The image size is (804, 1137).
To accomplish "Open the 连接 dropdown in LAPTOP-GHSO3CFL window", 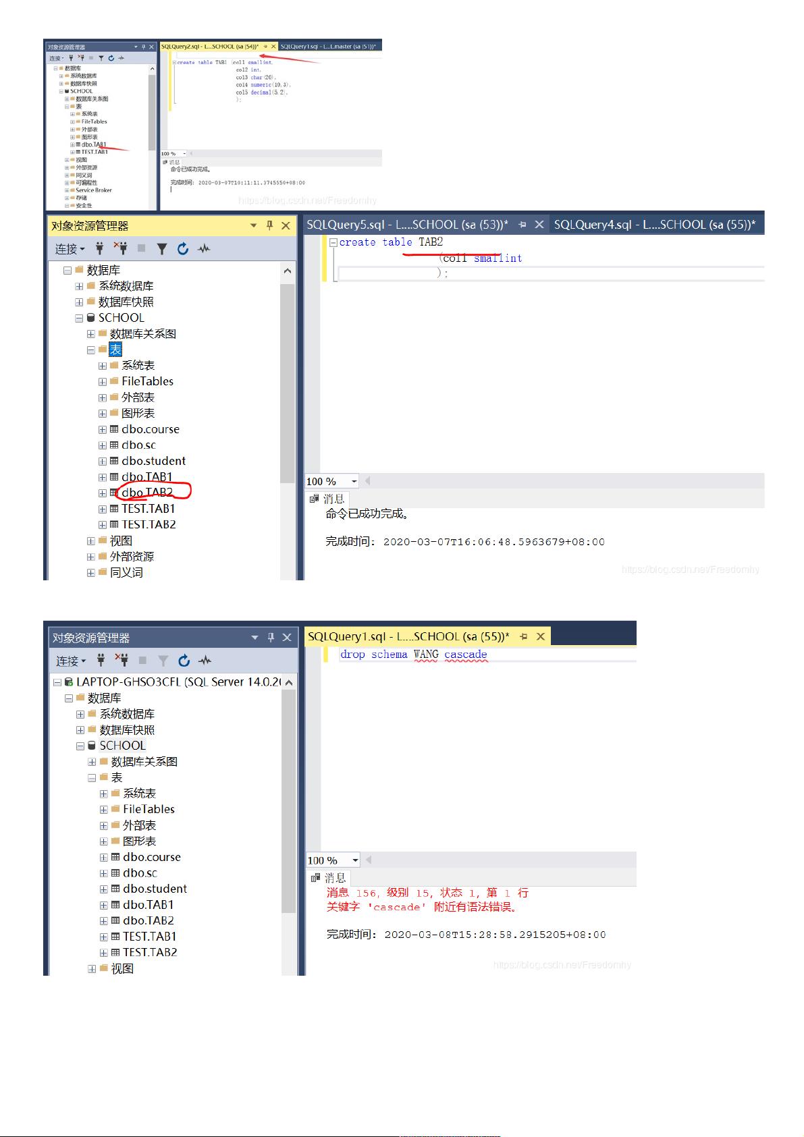I will 72,661.
